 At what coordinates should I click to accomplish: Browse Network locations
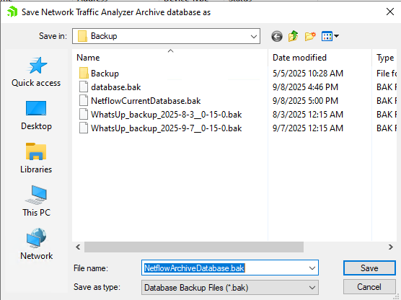click(x=36, y=244)
